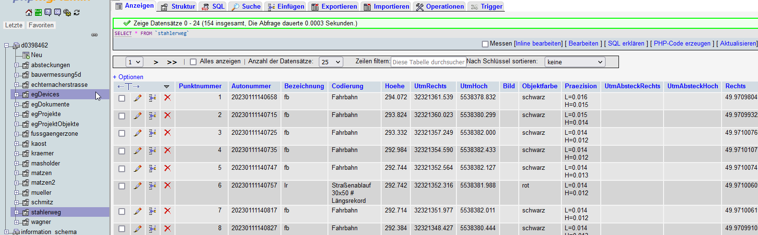Enable the Alles anzeigen checkbox
The width and height of the screenshot is (758, 235).
click(x=193, y=62)
